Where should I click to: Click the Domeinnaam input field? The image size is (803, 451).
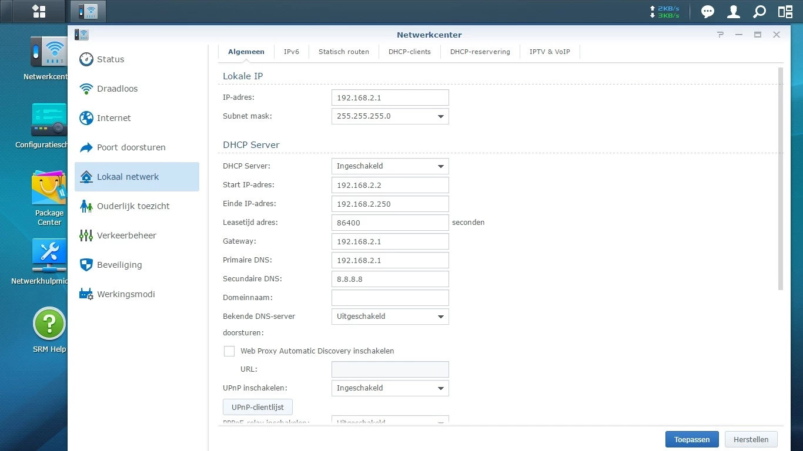tap(390, 298)
